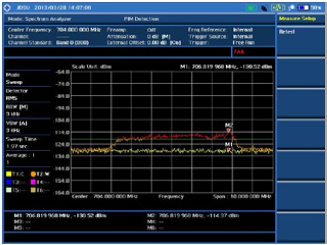The height and width of the screenshot is (245, 327).
Task: Select the tan T6 trace swatch
Action: click(x=33, y=190)
